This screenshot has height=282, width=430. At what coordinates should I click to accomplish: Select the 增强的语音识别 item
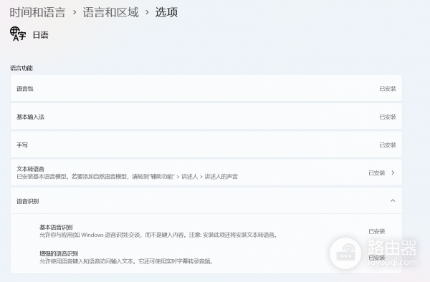click(206, 258)
